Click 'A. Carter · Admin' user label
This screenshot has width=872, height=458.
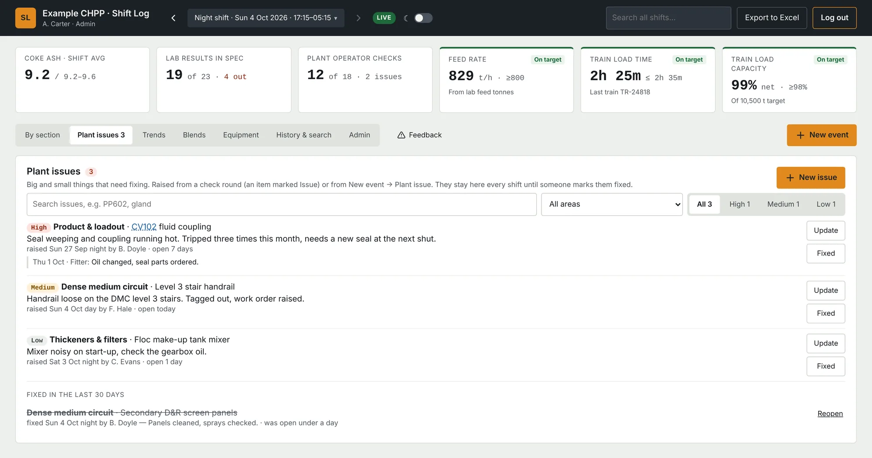pos(69,24)
